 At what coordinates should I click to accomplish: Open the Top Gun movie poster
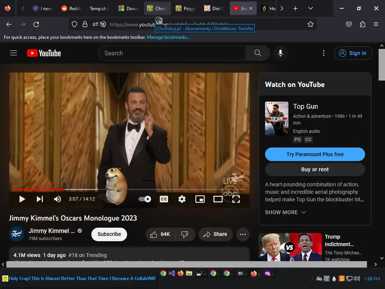coord(277,119)
